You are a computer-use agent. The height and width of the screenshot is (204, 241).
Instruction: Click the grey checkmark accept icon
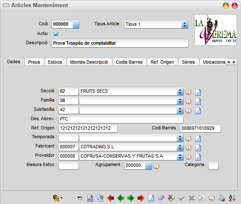[x=181, y=199]
